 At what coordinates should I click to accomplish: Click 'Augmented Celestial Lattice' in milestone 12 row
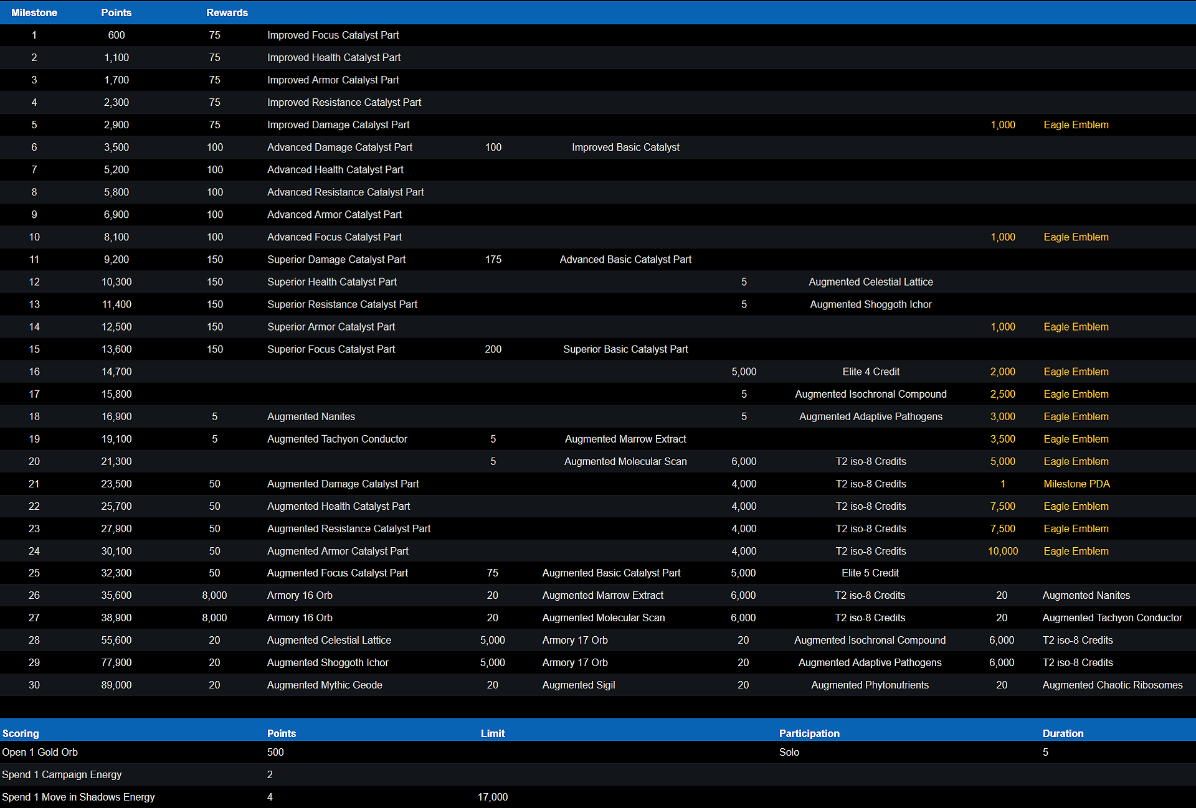(x=871, y=282)
